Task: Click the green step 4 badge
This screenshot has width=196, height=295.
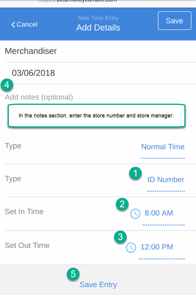Action: 7,85
